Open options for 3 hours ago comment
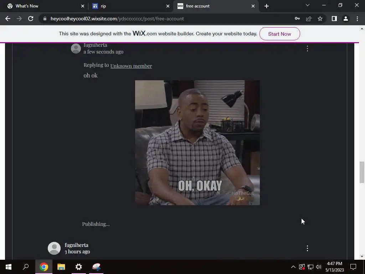 [307, 248]
